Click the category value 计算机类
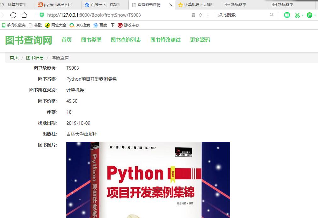Screen dimensions: 318x218 [75, 90]
